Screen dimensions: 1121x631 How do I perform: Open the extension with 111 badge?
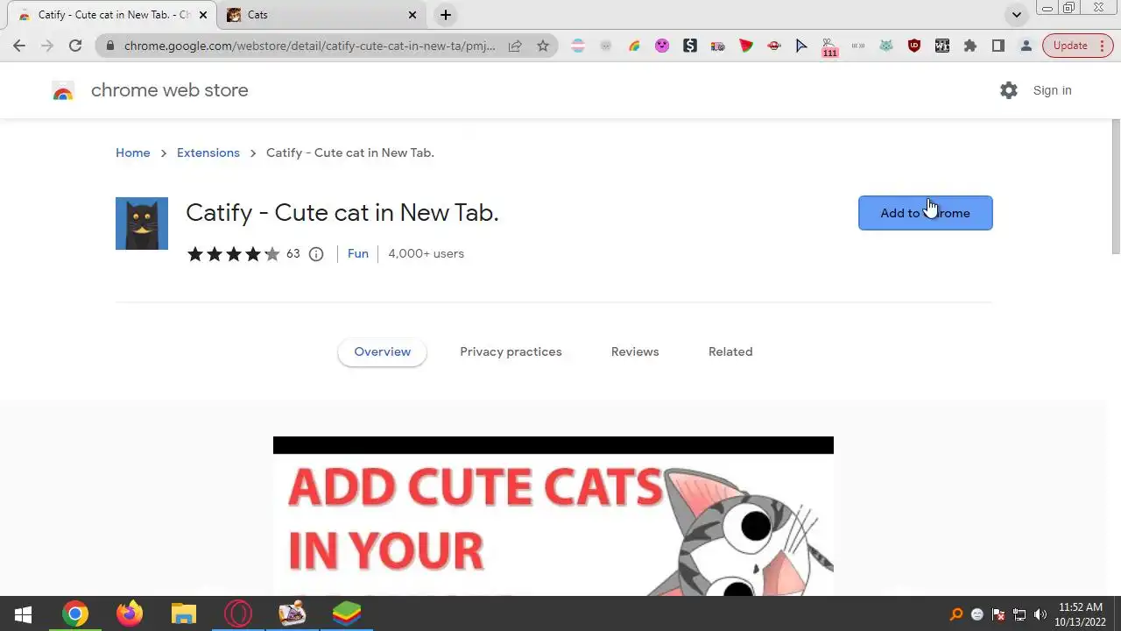point(829,47)
